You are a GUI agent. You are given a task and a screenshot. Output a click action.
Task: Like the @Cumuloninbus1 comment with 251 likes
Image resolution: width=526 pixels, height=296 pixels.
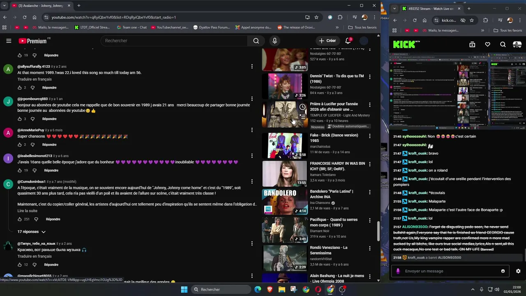pyautogui.click(x=19, y=219)
